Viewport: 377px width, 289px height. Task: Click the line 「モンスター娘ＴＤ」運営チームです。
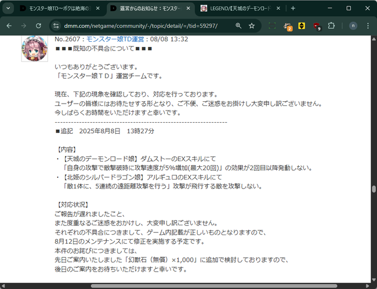click(109, 76)
